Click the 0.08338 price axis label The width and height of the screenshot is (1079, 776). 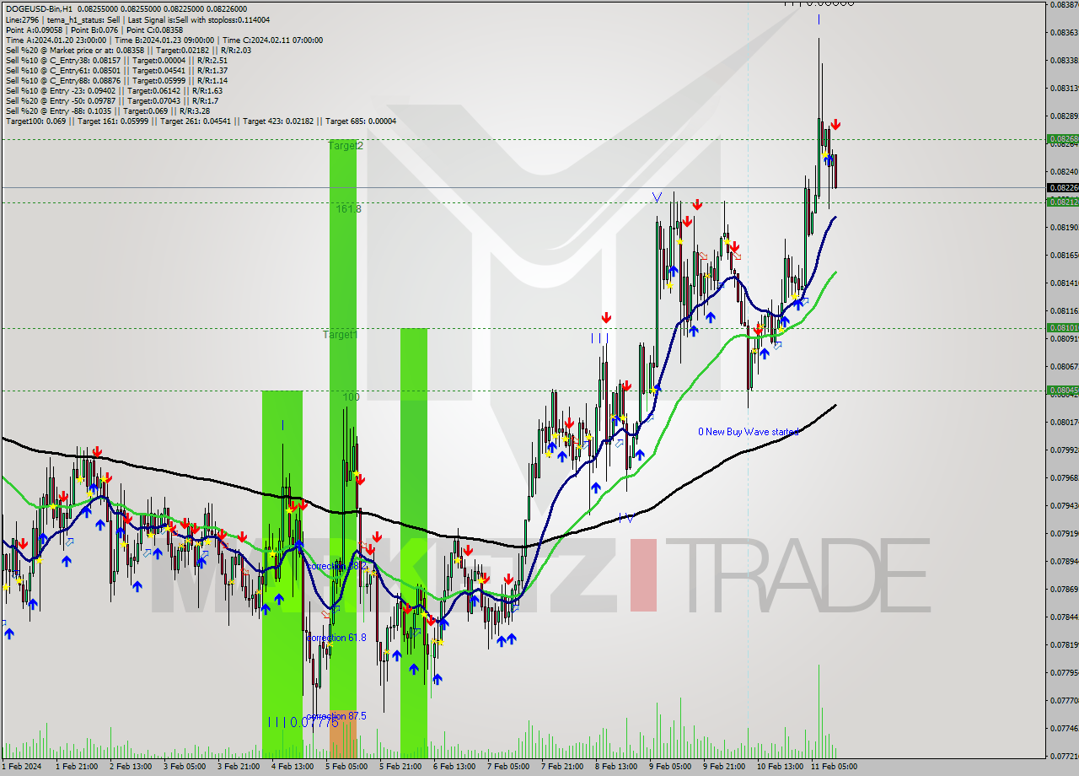coord(1063,60)
